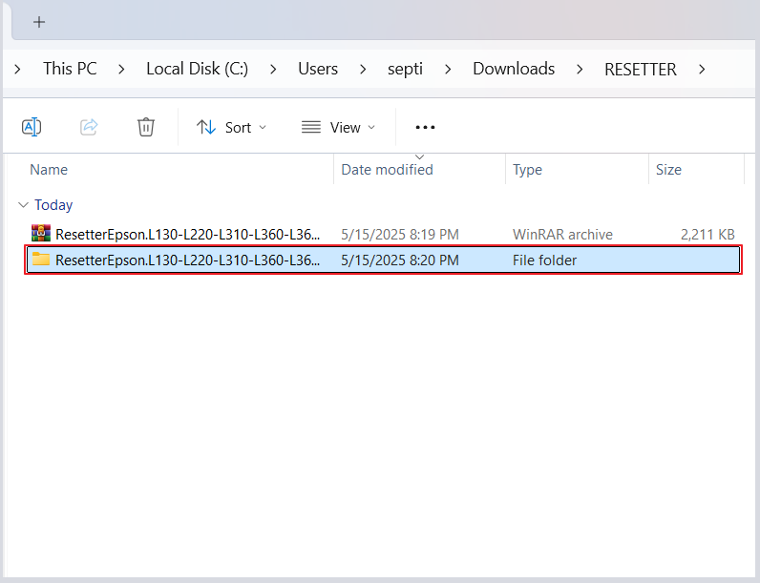Screen dimensions: 760x583
Task: Expand chevron after RESETTER breadcrumb
Action: click(702, 70)
